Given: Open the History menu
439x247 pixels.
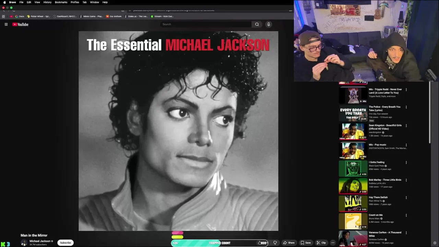Looking at the screenshot, I should (47, 2).
